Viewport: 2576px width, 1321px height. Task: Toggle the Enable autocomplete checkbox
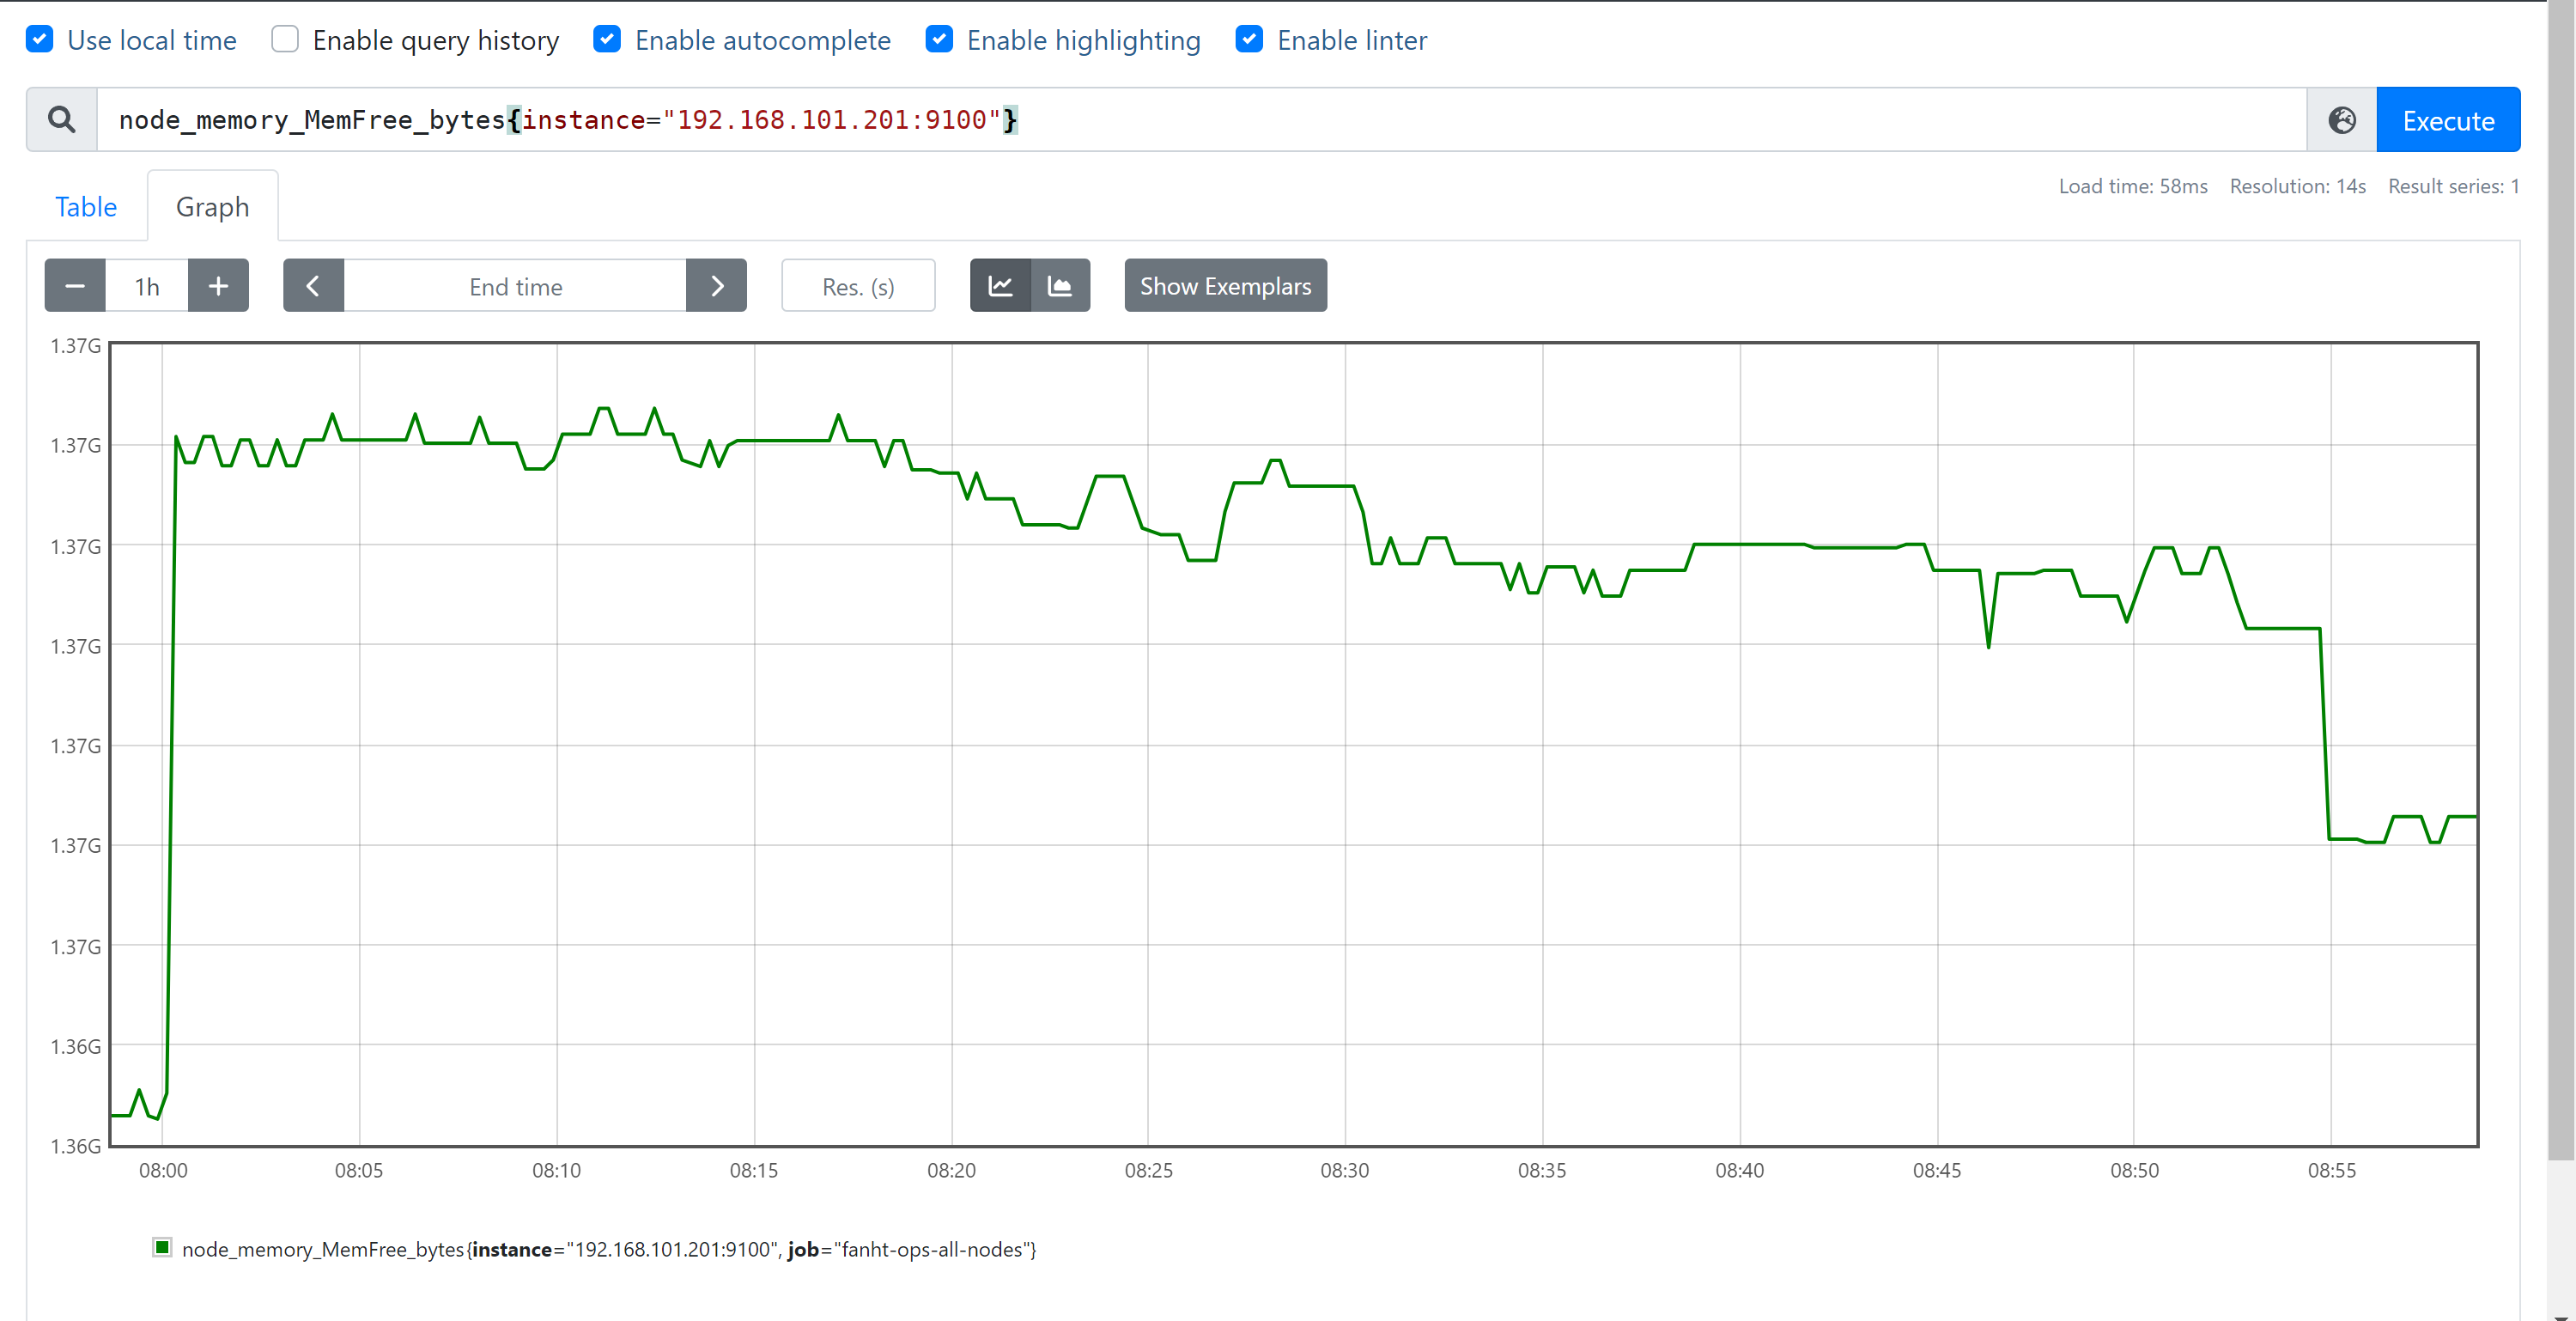(607, 39)
